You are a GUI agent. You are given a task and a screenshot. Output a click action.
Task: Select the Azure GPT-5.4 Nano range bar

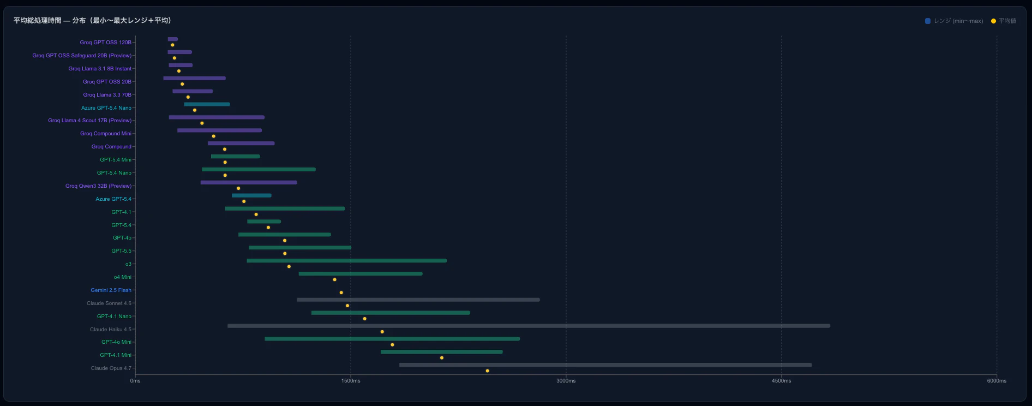point(207,104)
